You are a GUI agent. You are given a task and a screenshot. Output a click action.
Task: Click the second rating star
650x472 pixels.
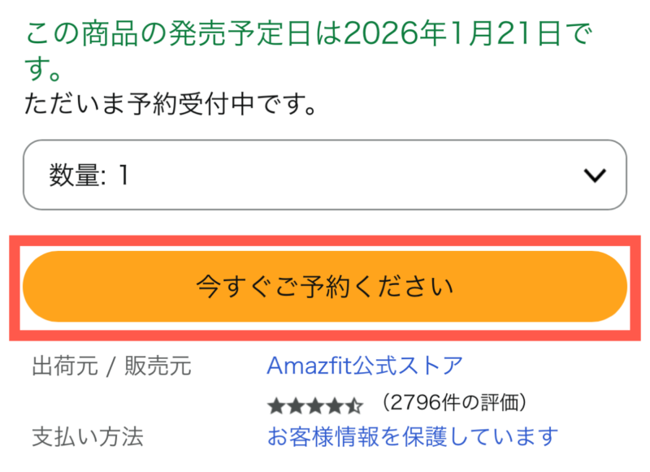point(295,404)
